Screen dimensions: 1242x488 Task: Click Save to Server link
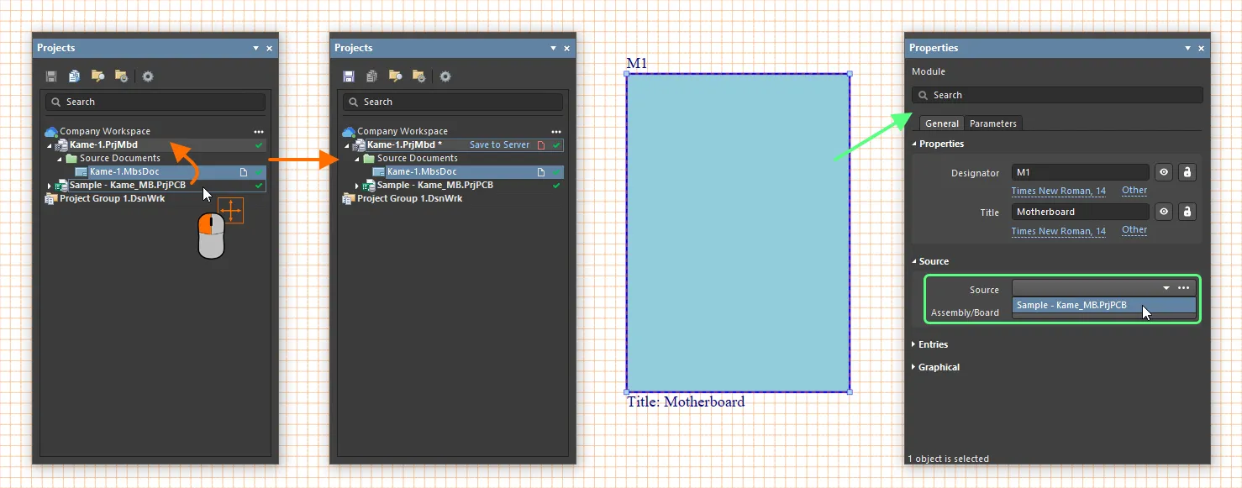pyautogui.click(x=499, y=145)
